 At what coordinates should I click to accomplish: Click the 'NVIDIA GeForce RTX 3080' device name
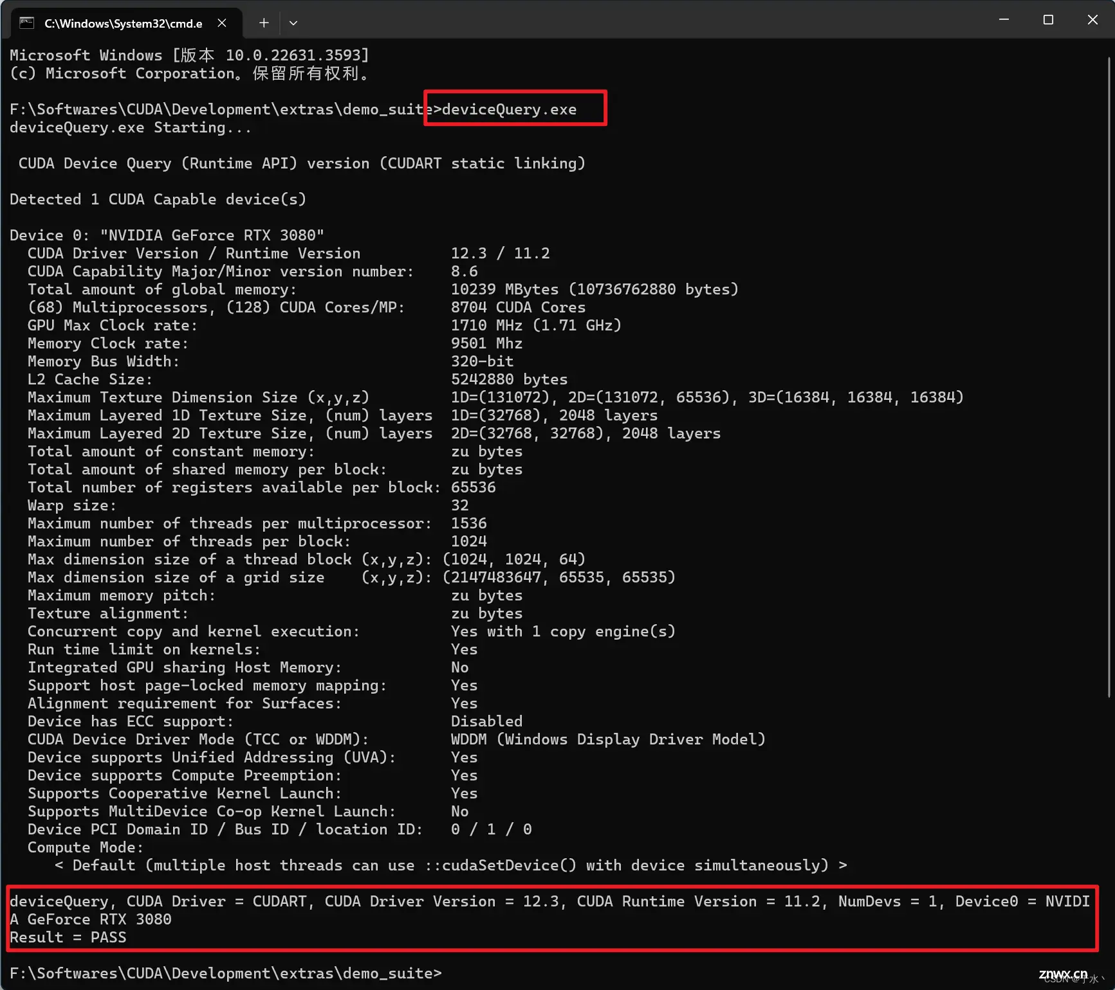click(212, 235)
